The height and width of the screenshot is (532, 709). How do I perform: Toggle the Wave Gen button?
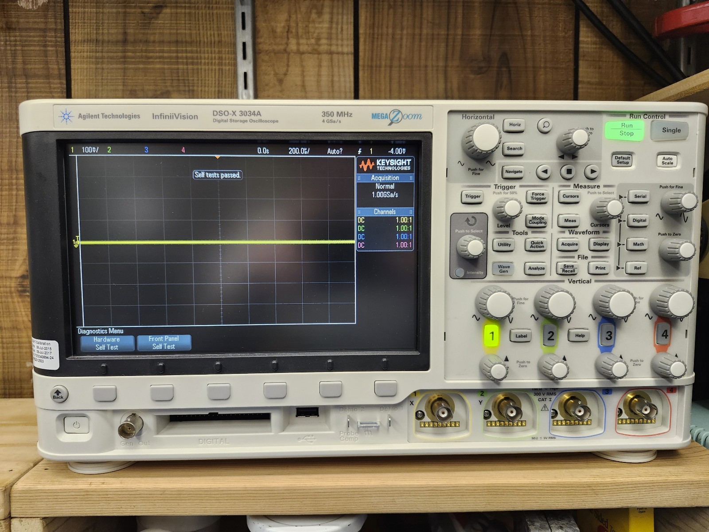503,269
